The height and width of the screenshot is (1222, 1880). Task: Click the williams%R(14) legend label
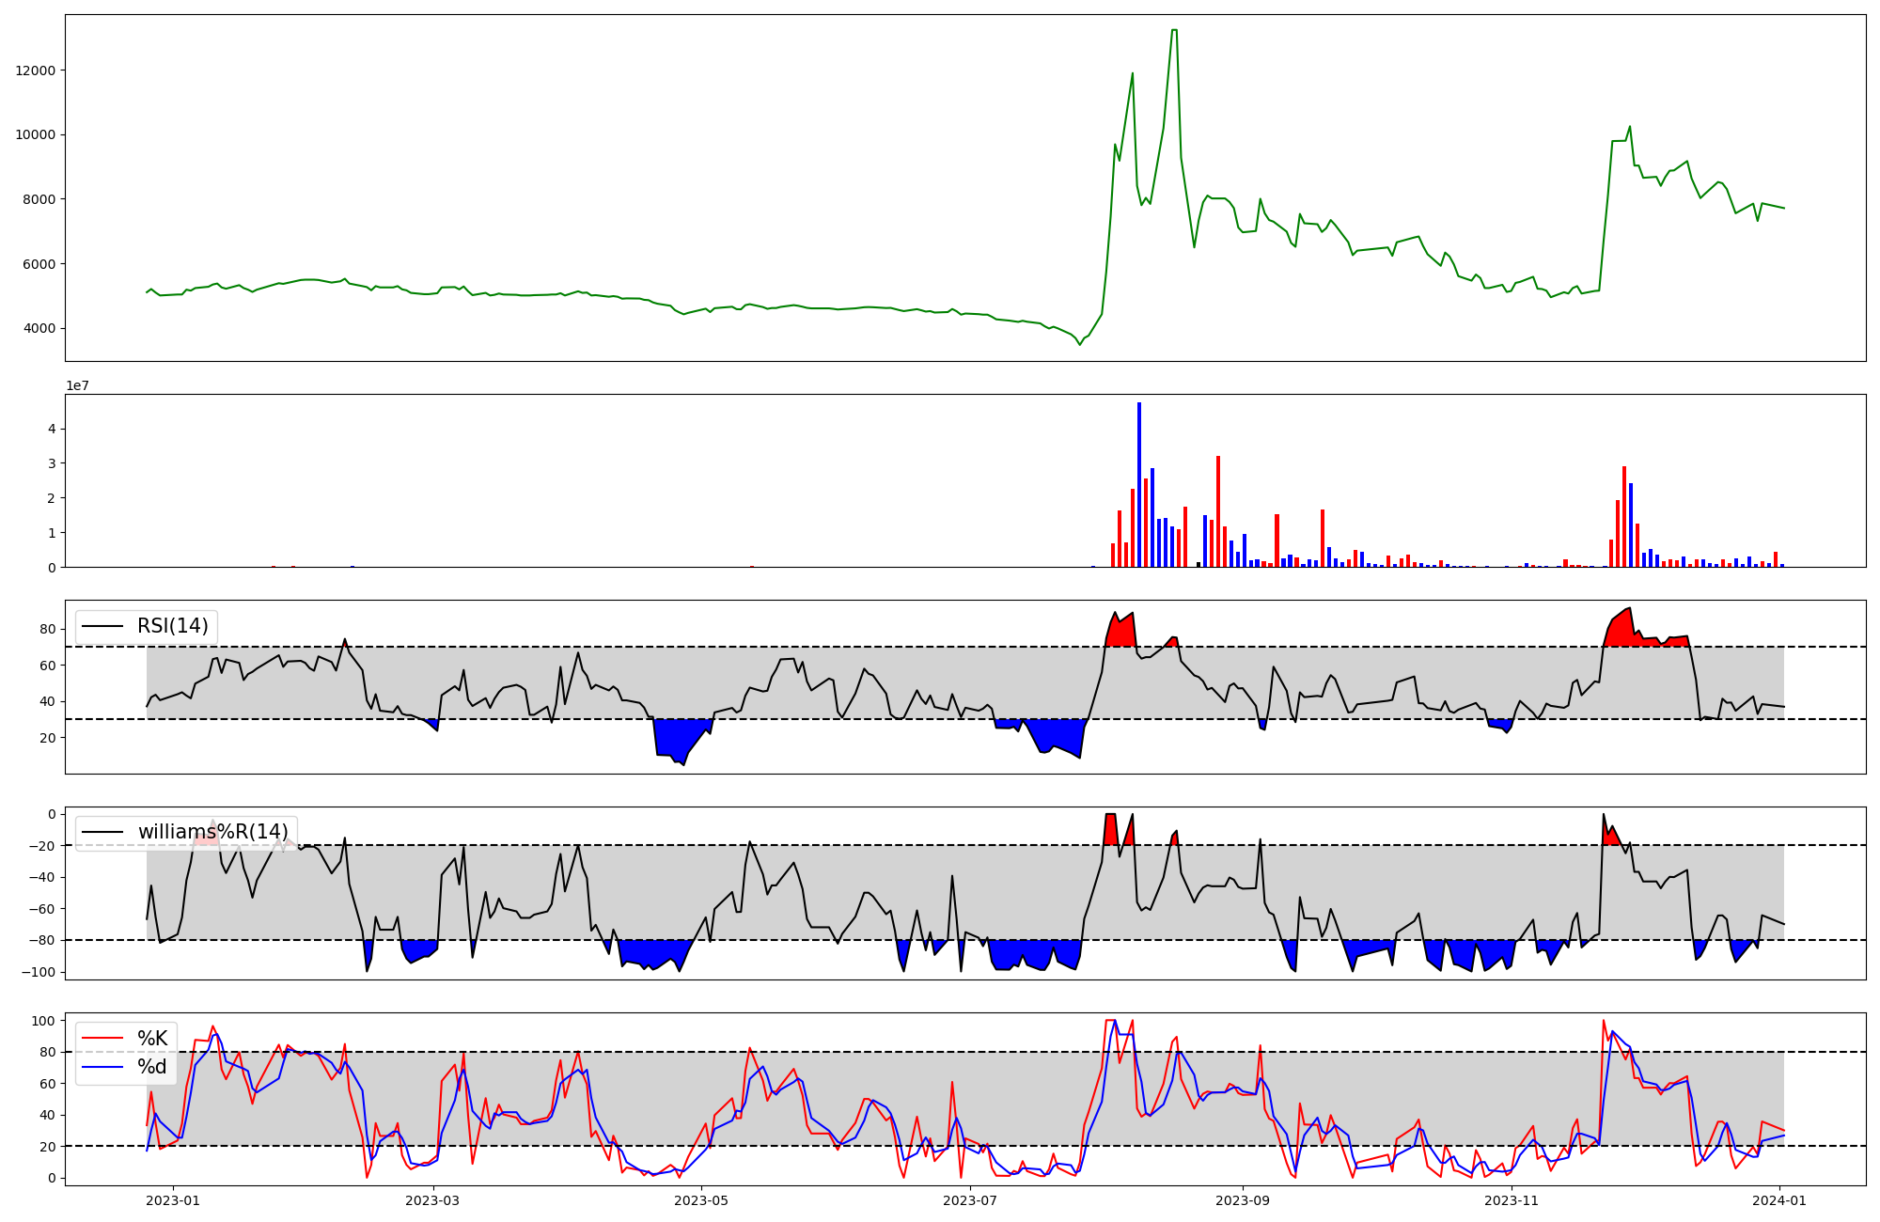pyautogui.click(x=213, y=832)
